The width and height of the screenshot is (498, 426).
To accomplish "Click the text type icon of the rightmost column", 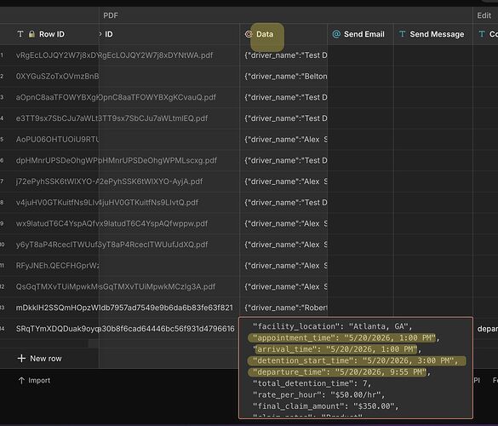I will 482,34.
